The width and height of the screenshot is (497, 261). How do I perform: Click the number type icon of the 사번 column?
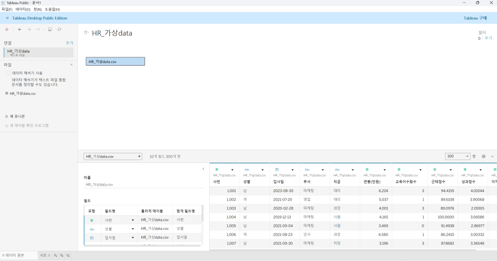pos(217,169)
